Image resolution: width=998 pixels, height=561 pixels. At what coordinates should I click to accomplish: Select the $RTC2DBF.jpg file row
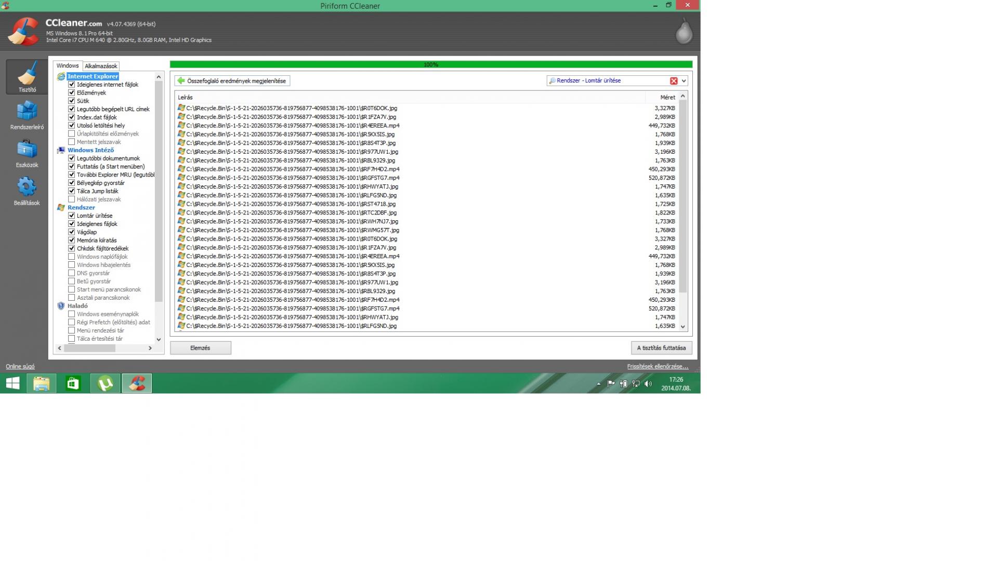(426, 212)
